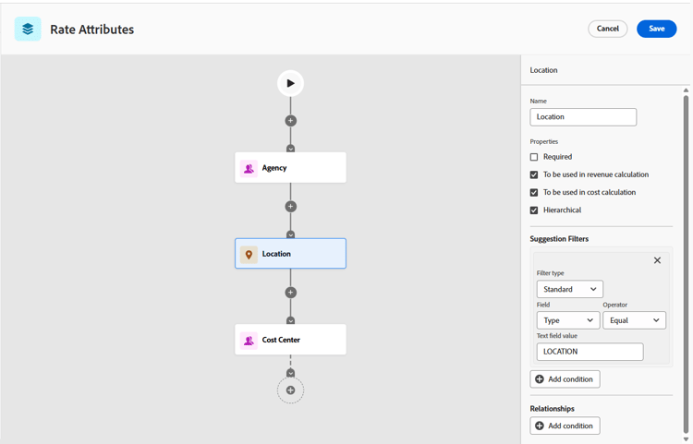Click the play start node

coord(290,83)
